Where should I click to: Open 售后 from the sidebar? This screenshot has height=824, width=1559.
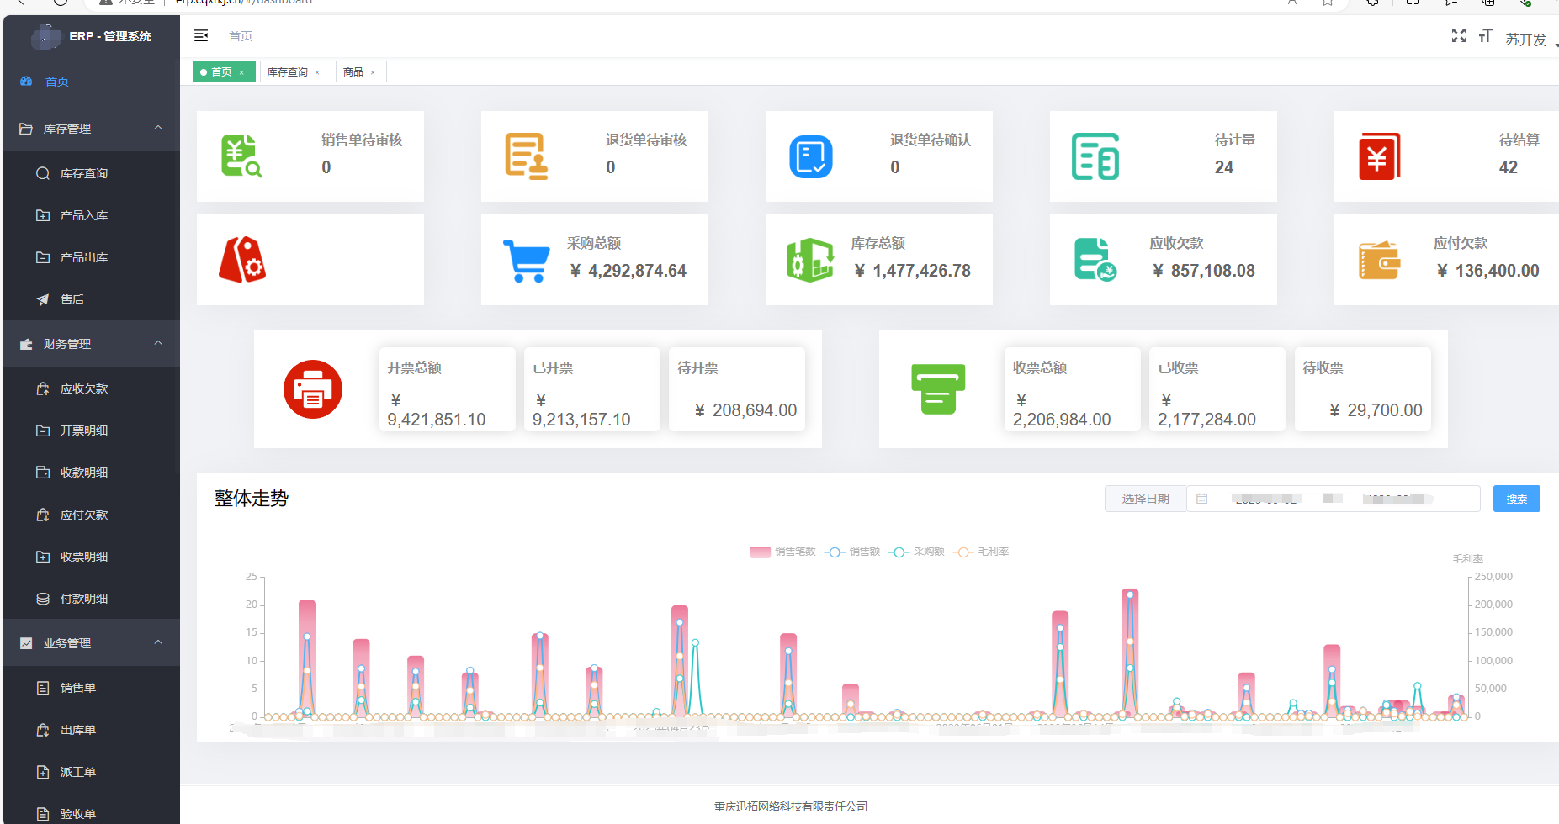pos(92,299)
